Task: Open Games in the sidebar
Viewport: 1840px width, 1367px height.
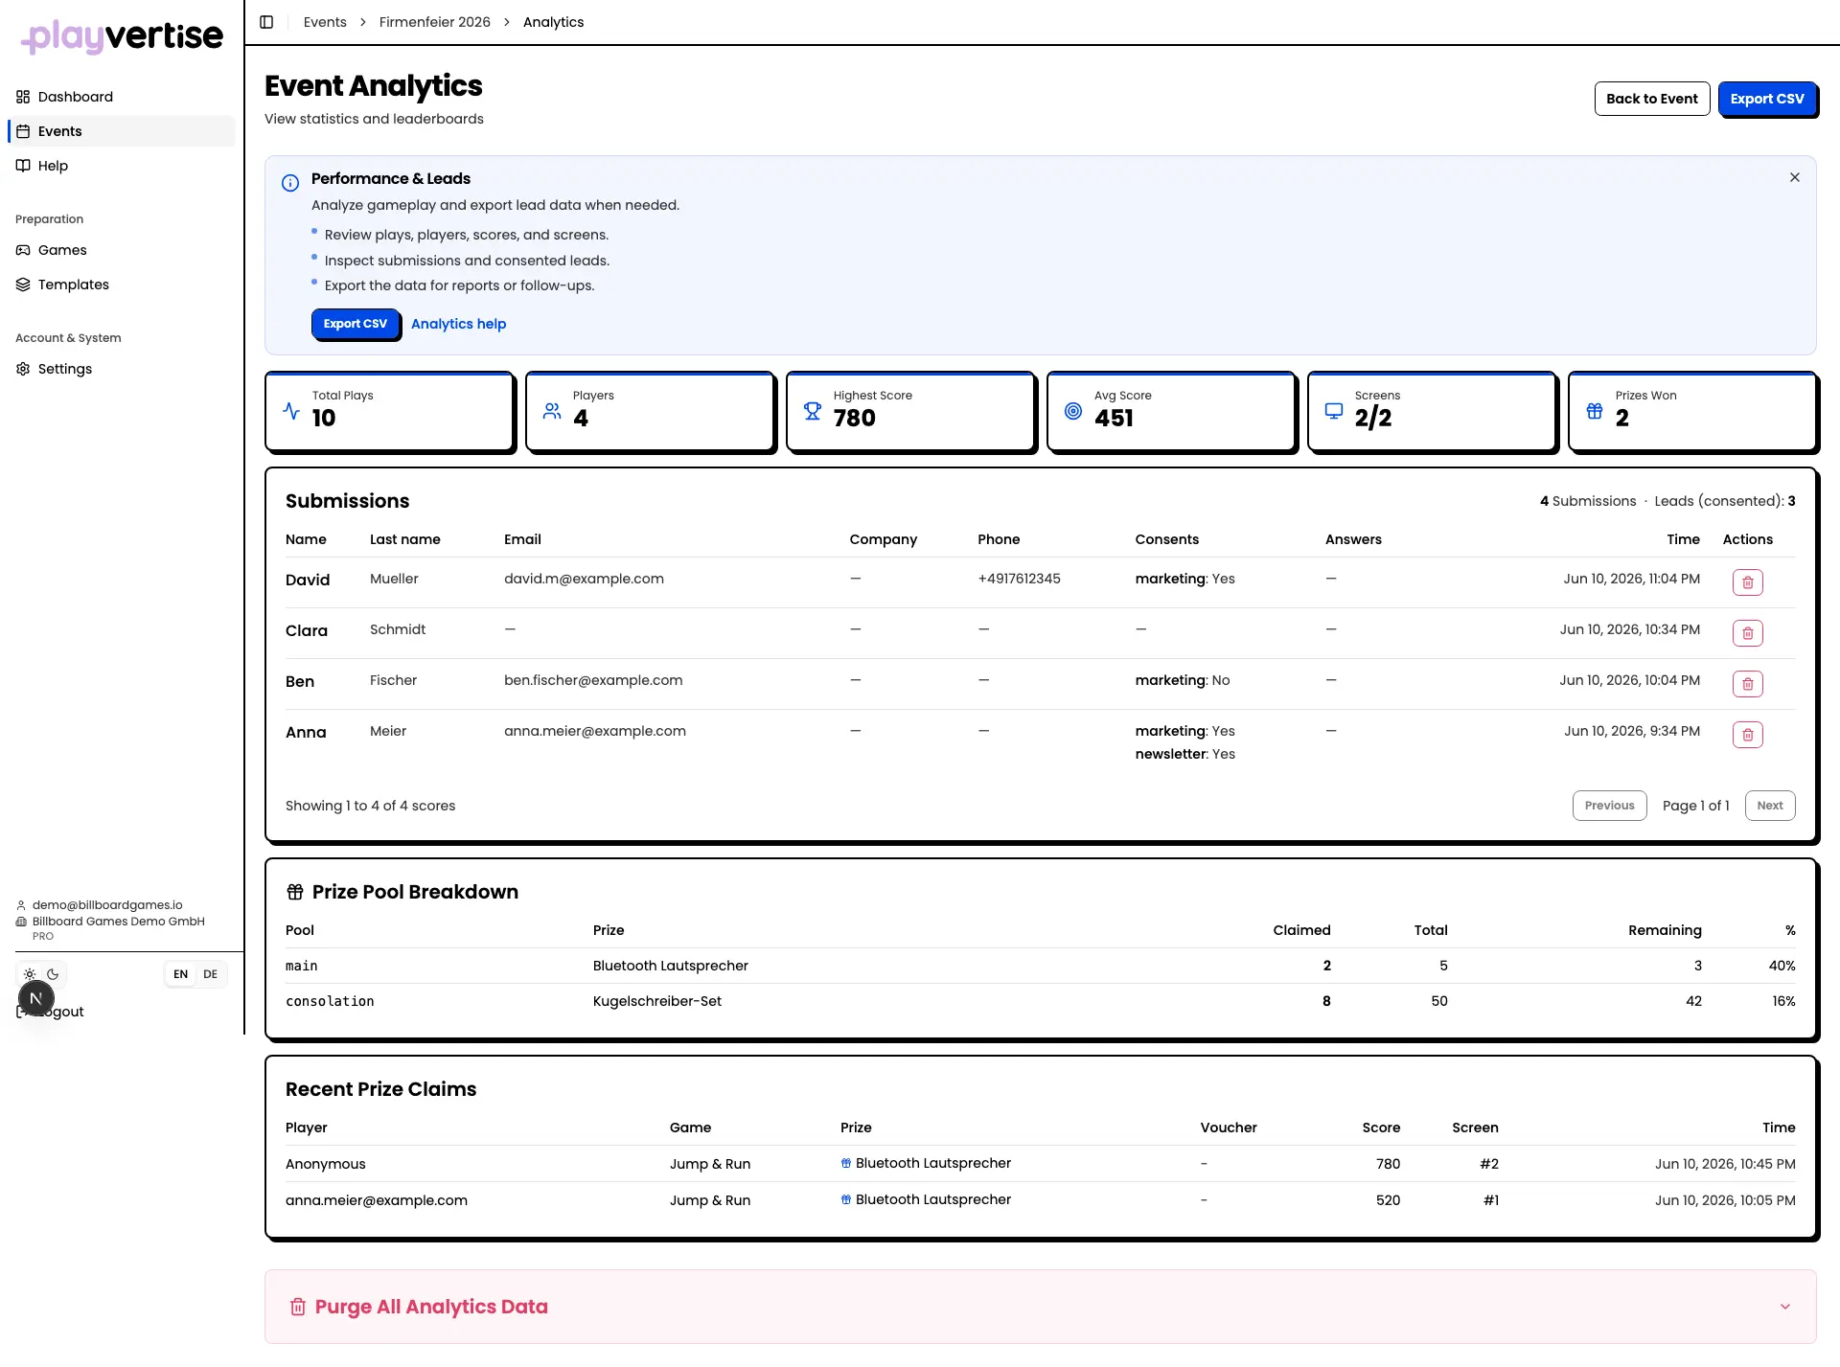Action: click(121, 250)
